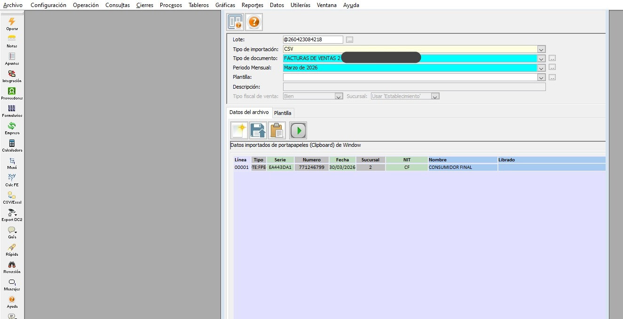This screenshot has height=319, width=623.
Task: Click the Operar lightning icon in sidebar
Action: (x=12, y=22)
